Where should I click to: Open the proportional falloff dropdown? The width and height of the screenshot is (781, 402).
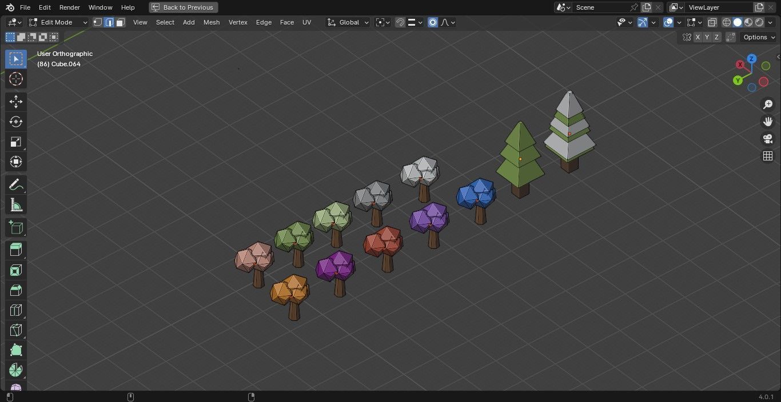pos(448,22)
